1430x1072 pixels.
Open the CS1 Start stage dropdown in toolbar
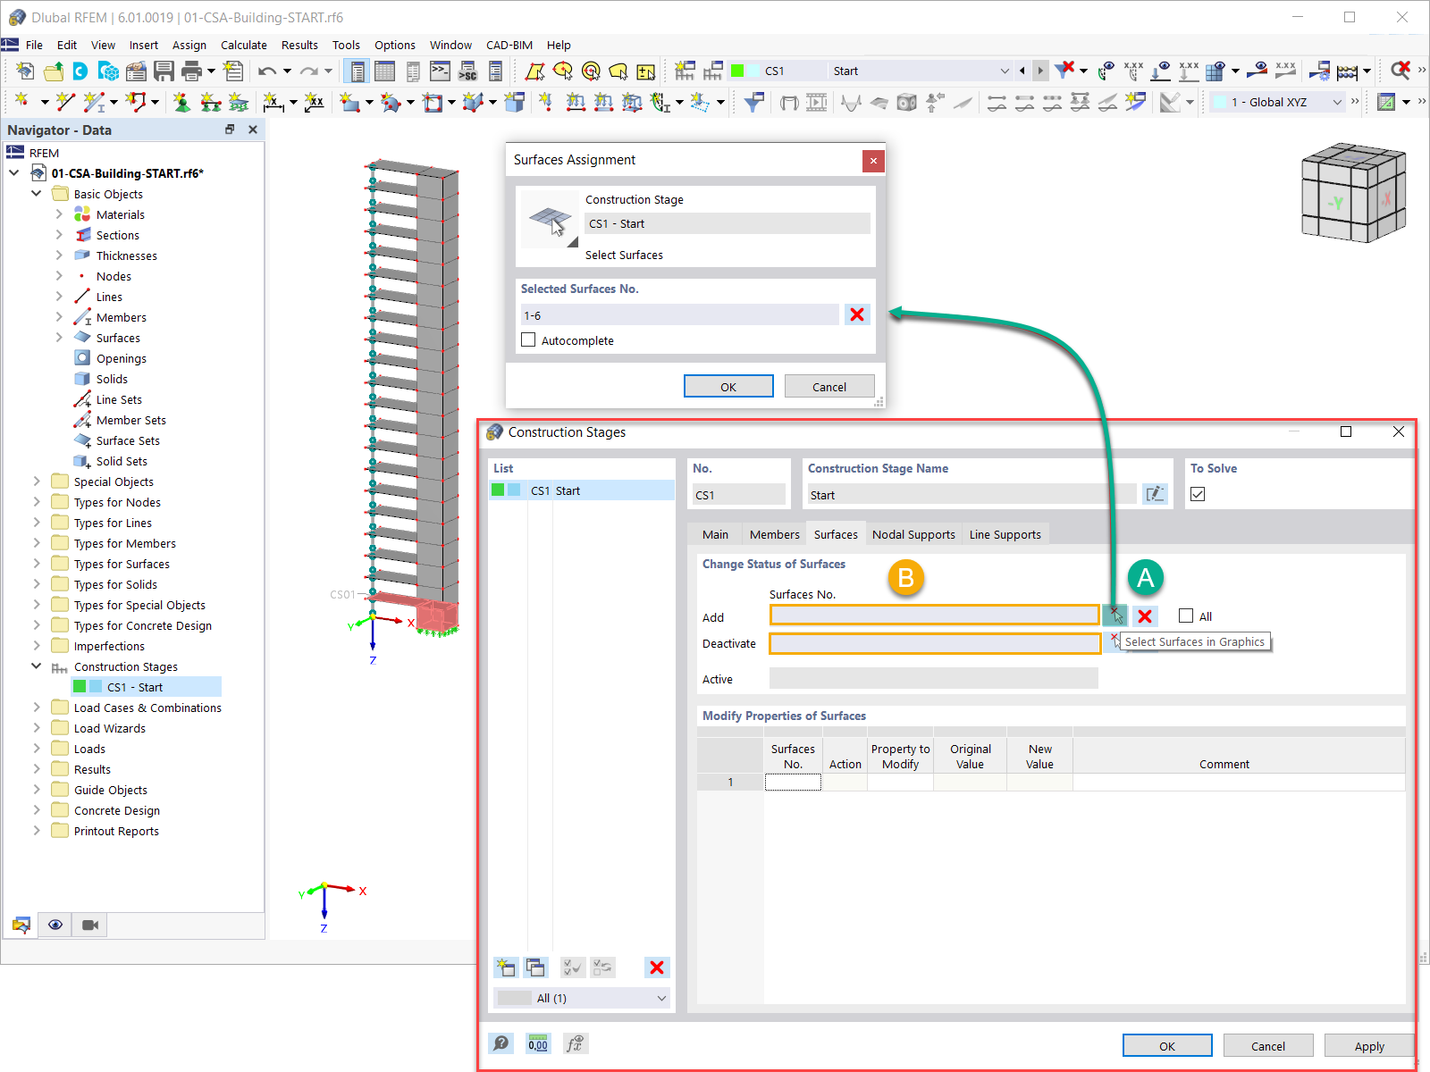pos(1005,71)
